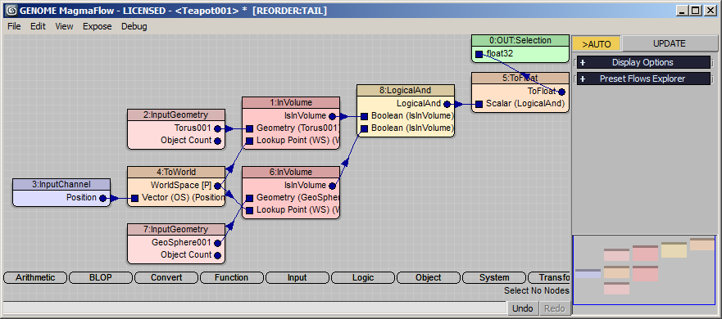Screen dimensions: 722x319
Task: Click Object Count socket on 7:InputGeometry
Action: 217,255
